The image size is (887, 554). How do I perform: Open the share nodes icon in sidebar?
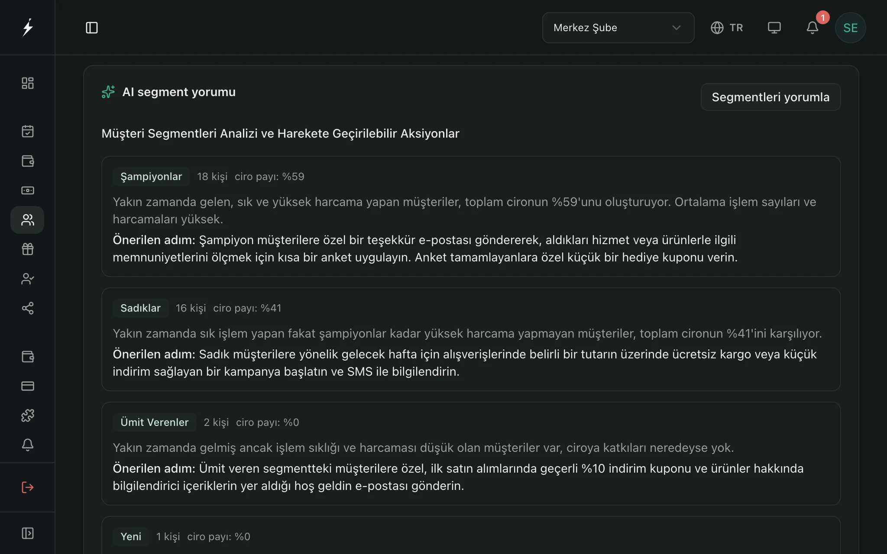pos(28,308)
